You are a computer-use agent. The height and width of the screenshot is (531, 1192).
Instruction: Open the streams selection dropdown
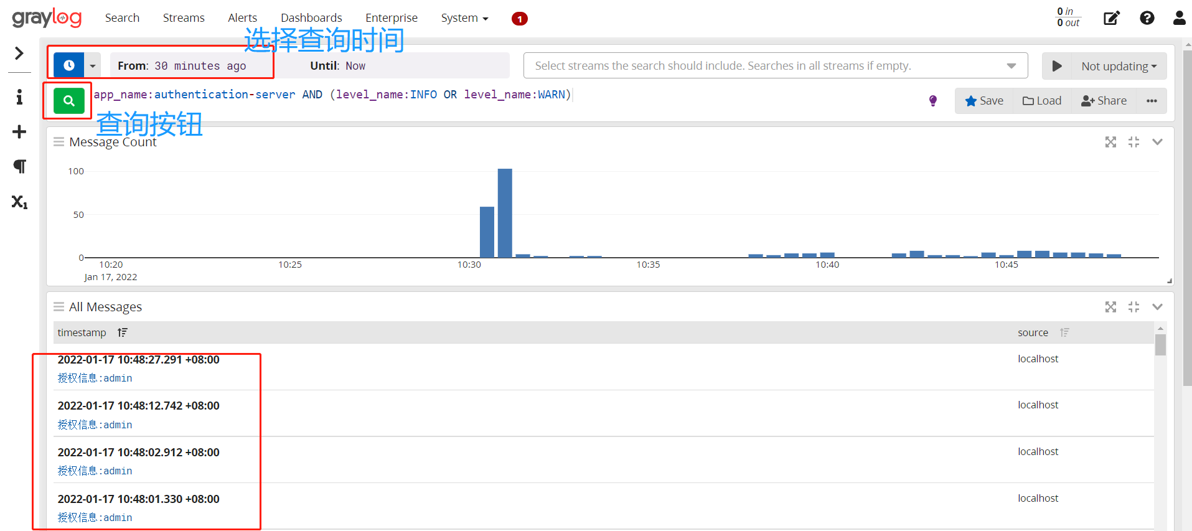click(776, 65)
